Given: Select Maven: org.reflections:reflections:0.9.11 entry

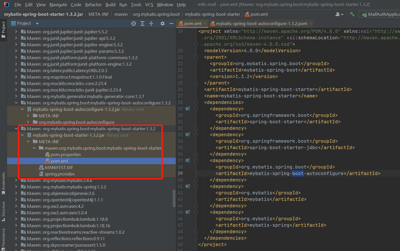Looking at the screenshot, I should click(x=63, y=239).
